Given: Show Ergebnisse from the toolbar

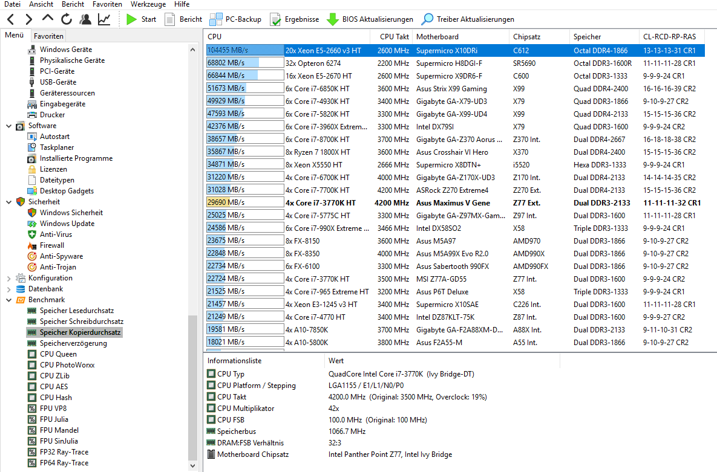Looking at the screenshot, I should click(295, 19).
